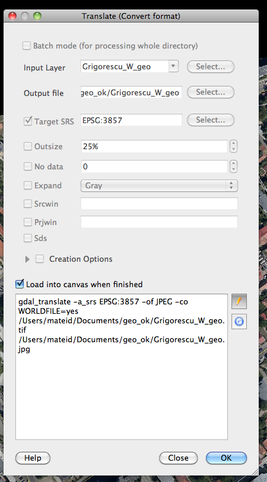Open the Expand Gray dropdown
267x482 pixels.
coord(159,186)
